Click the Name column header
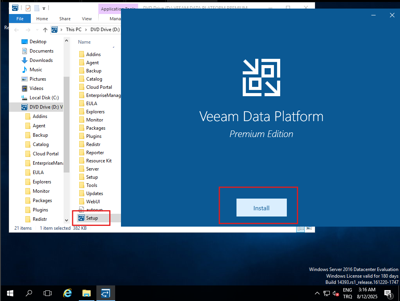This screenshot has width=400, height=301. coord(84,42)
